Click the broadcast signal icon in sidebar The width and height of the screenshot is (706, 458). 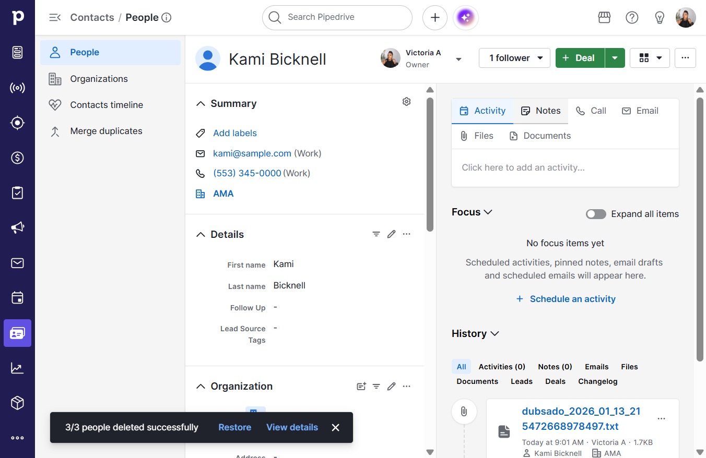tap(17, 88)
